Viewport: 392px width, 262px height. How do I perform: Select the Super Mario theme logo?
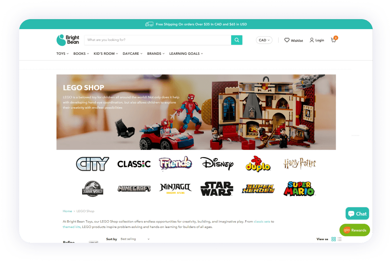point(300,188)
